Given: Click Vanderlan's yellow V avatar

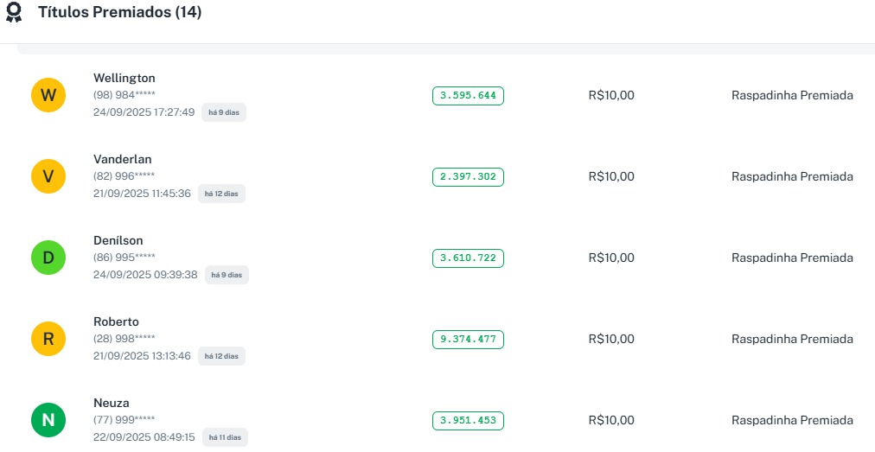Looking at the screenshot, I should point(48,176).
